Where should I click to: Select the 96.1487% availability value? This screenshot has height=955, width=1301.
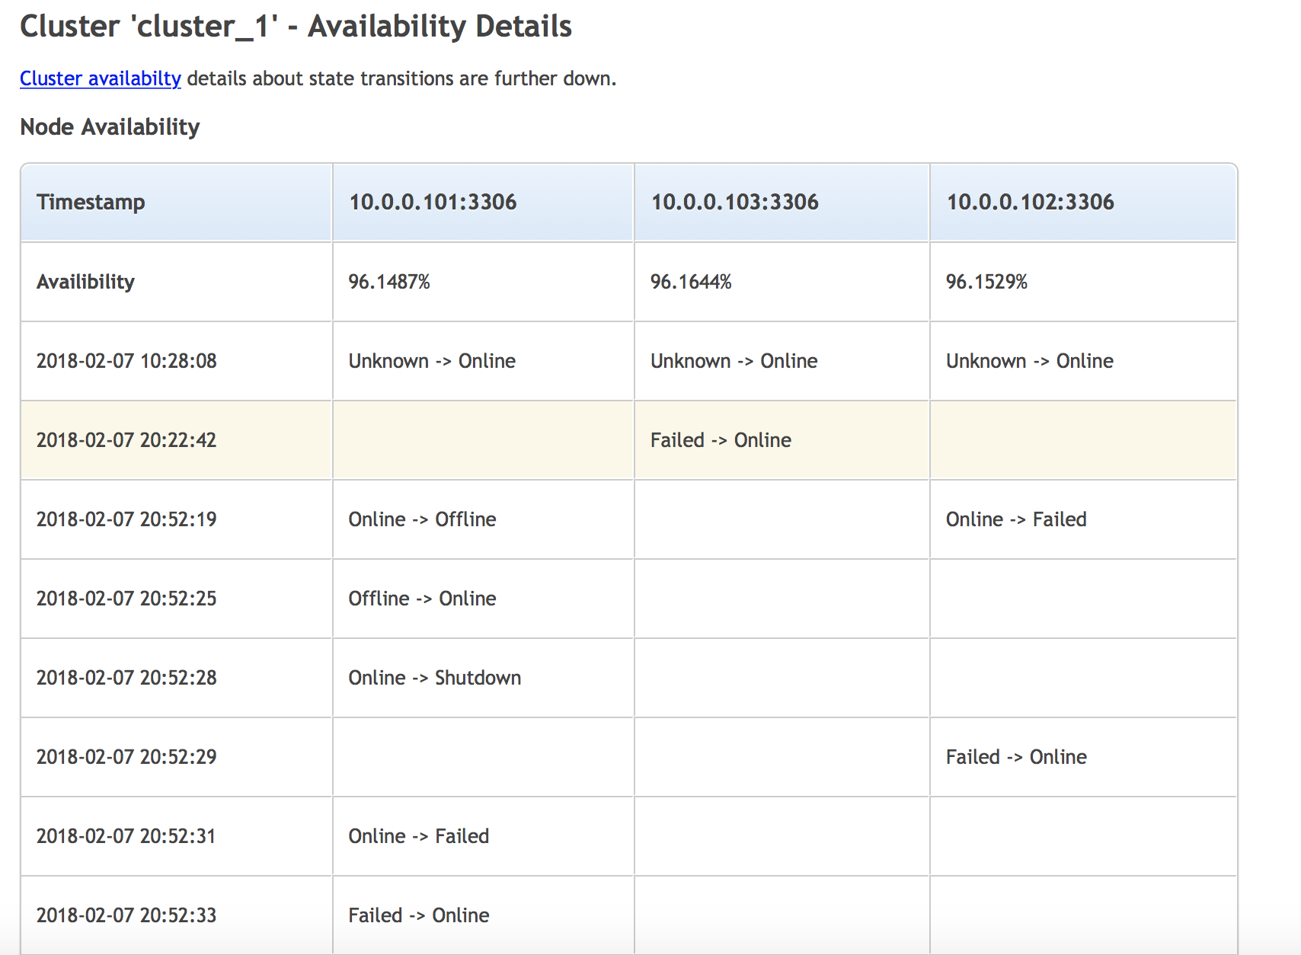[x=389, y=282]
